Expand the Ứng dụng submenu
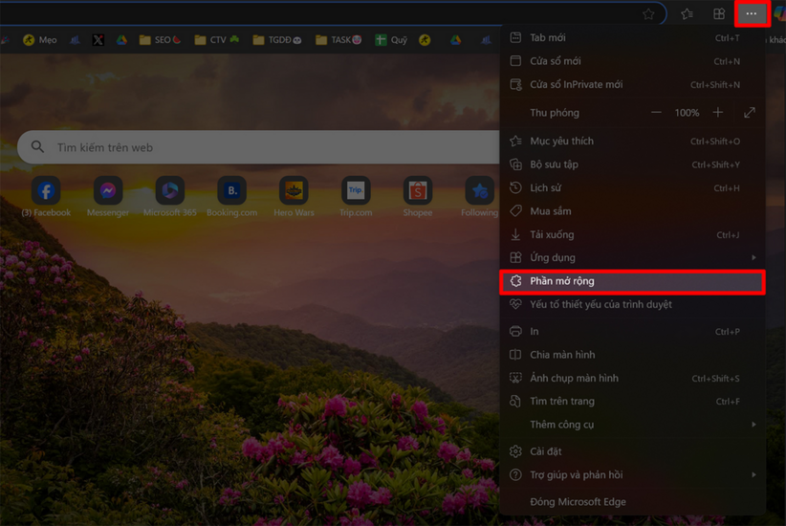 click(632, 258)
